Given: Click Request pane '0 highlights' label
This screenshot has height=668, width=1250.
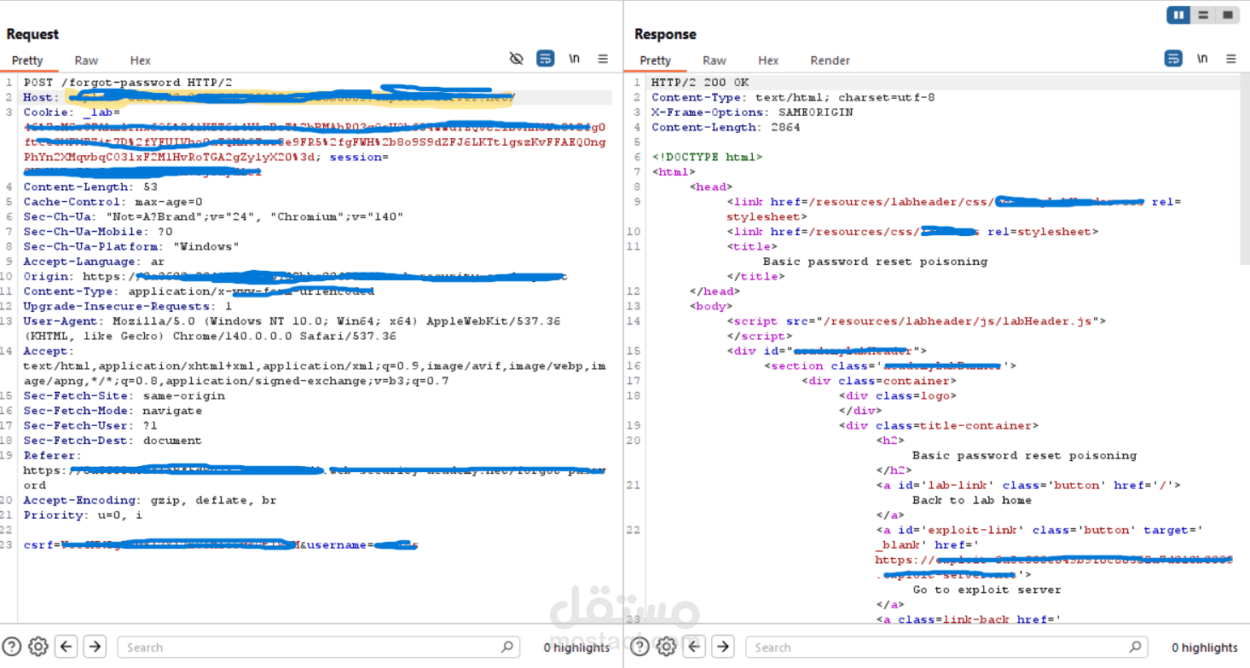Looking at the screenshot, I should (x=577, y=648).
